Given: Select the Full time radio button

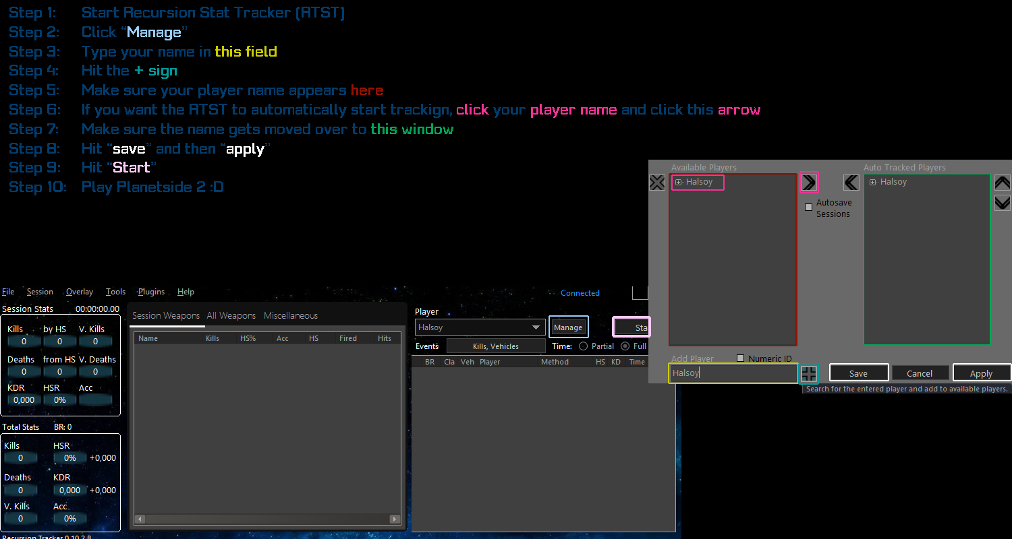Looking at the screenshot, I should (625, 346).
